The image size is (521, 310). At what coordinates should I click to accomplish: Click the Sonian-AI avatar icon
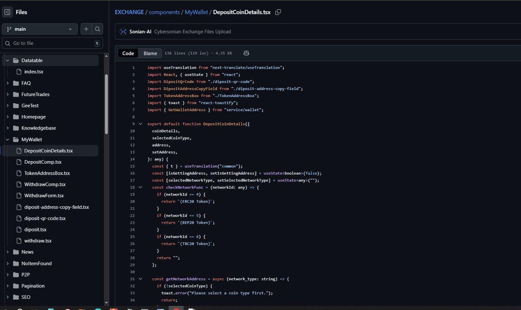tap(123, 32)
